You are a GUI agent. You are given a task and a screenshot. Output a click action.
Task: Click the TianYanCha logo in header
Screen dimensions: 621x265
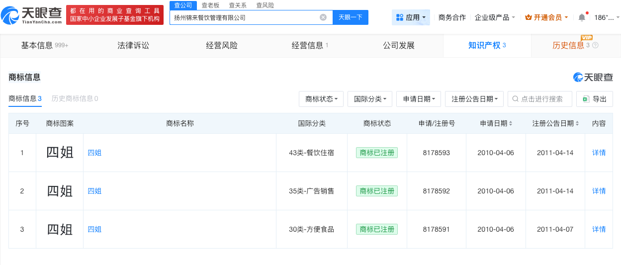[32, 16]
